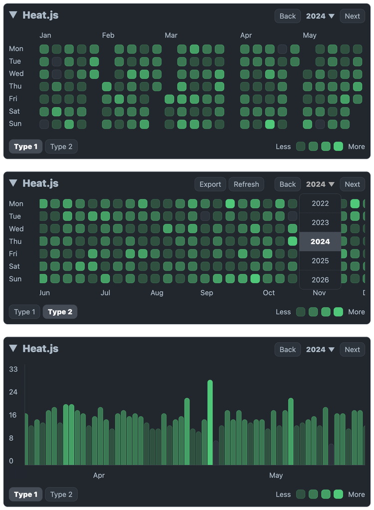Viewport: 374px width, 510px height.
Task: Select Type 1 tab in bar chart panel
Action: [25, 494]
